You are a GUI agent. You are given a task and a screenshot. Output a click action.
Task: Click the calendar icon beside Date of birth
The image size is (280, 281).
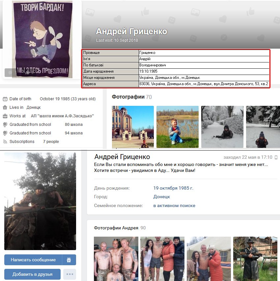tap(5, 99)
